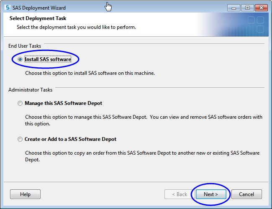Minimize the SAS Deployment Wizard window

[234, 8]
